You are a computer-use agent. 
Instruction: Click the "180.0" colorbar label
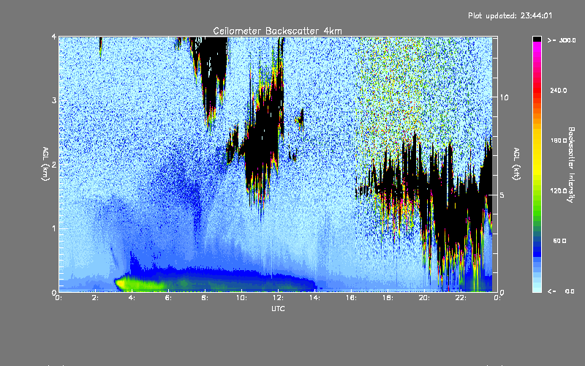[x=559, y=141]
